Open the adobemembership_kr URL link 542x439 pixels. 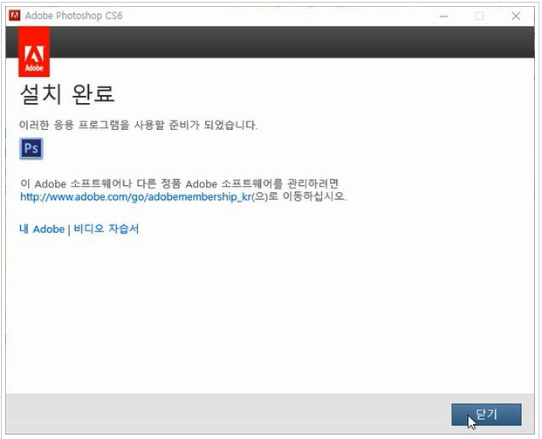[135, 196]
